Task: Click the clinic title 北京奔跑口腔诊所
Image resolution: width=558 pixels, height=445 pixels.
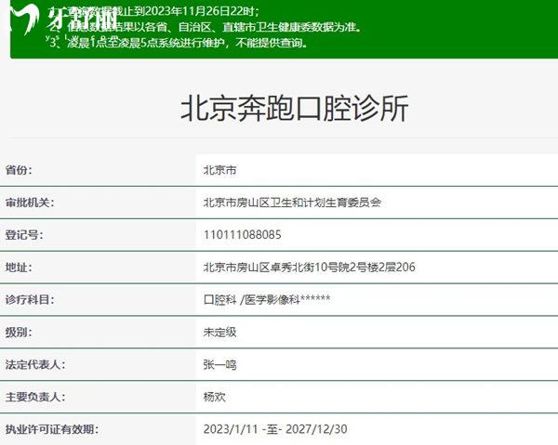Action: point(294,109)
